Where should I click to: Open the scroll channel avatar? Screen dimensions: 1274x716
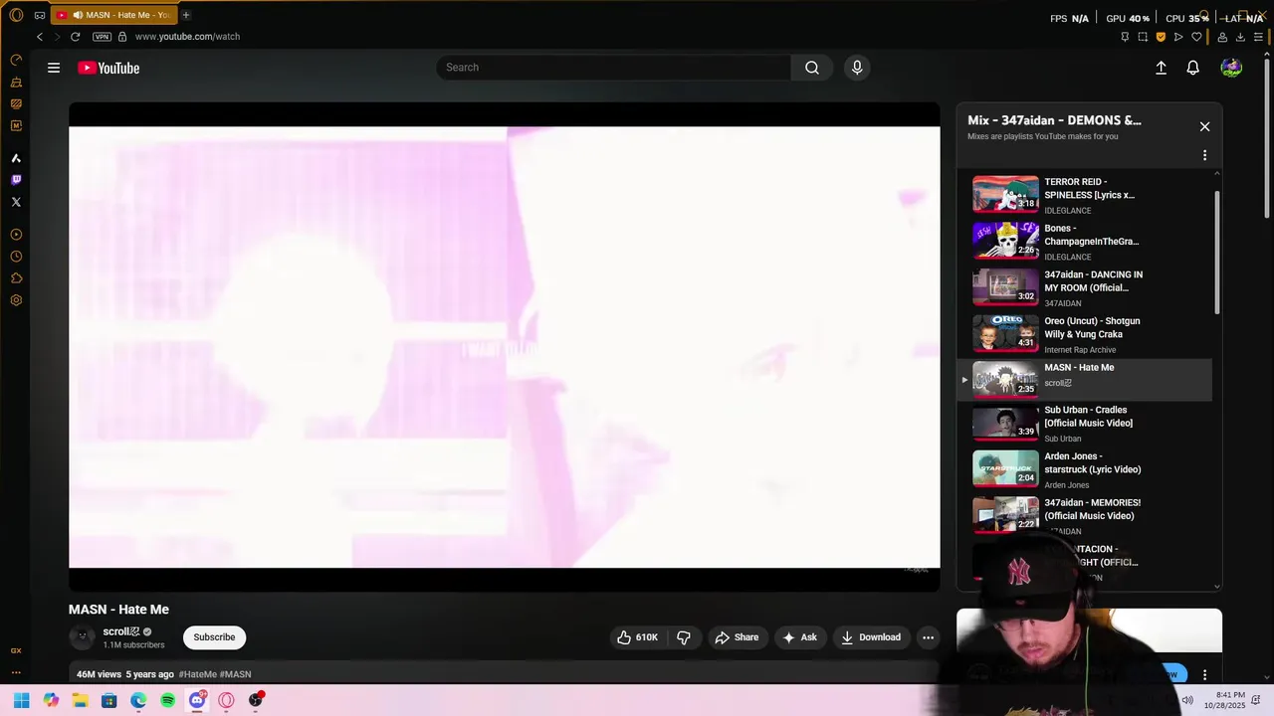pos(82,637)
